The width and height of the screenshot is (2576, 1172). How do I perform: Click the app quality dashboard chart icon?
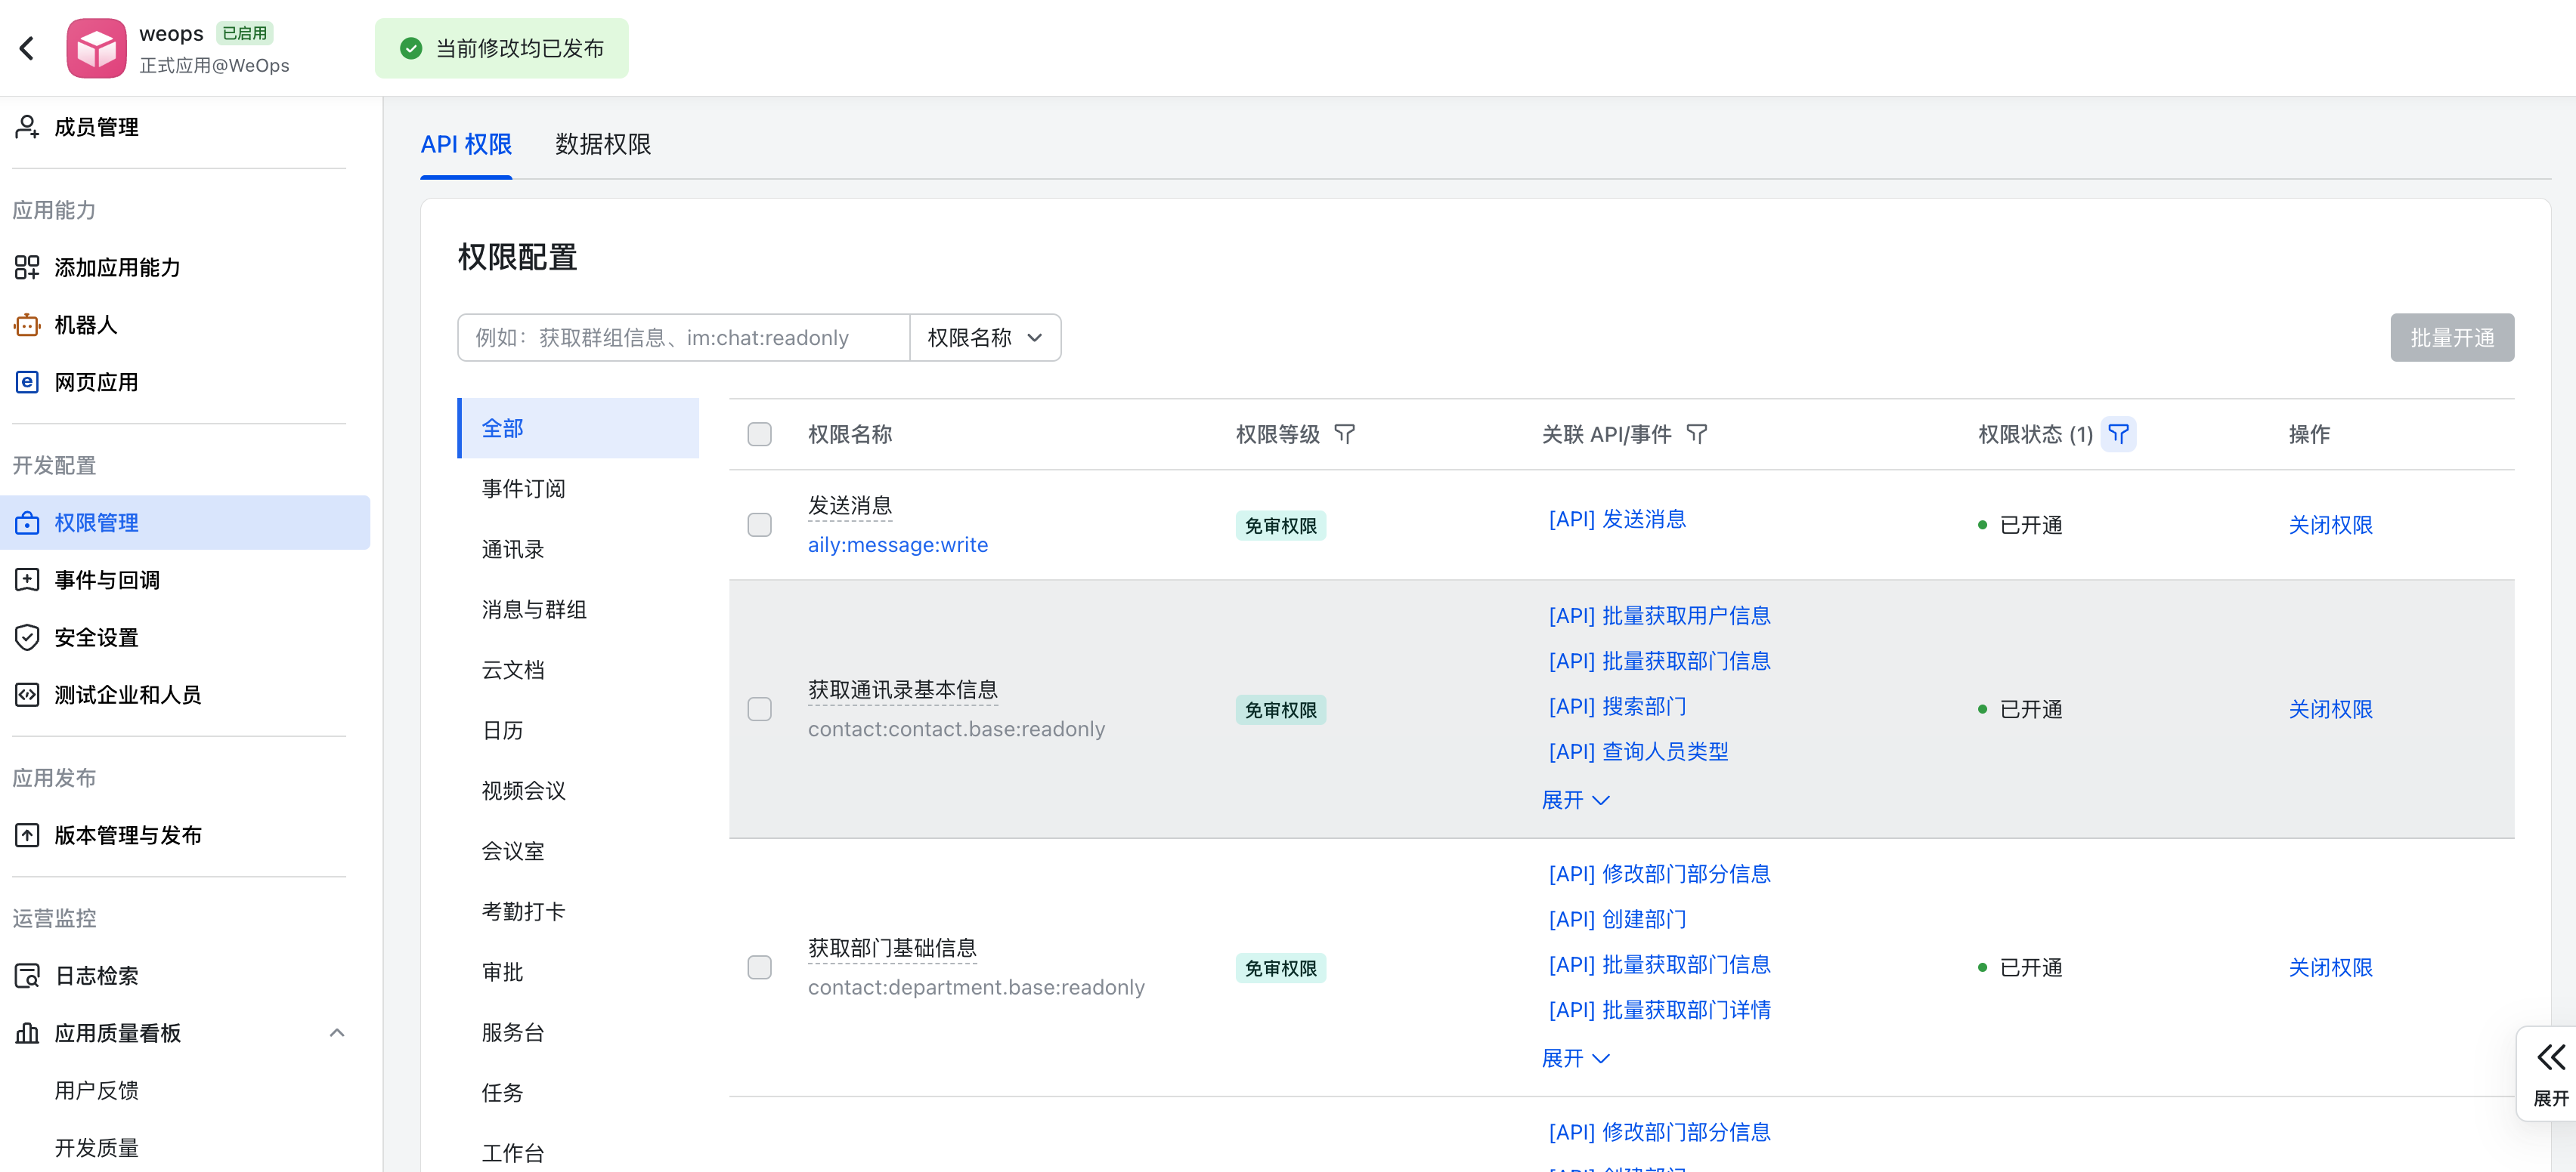27,1033
